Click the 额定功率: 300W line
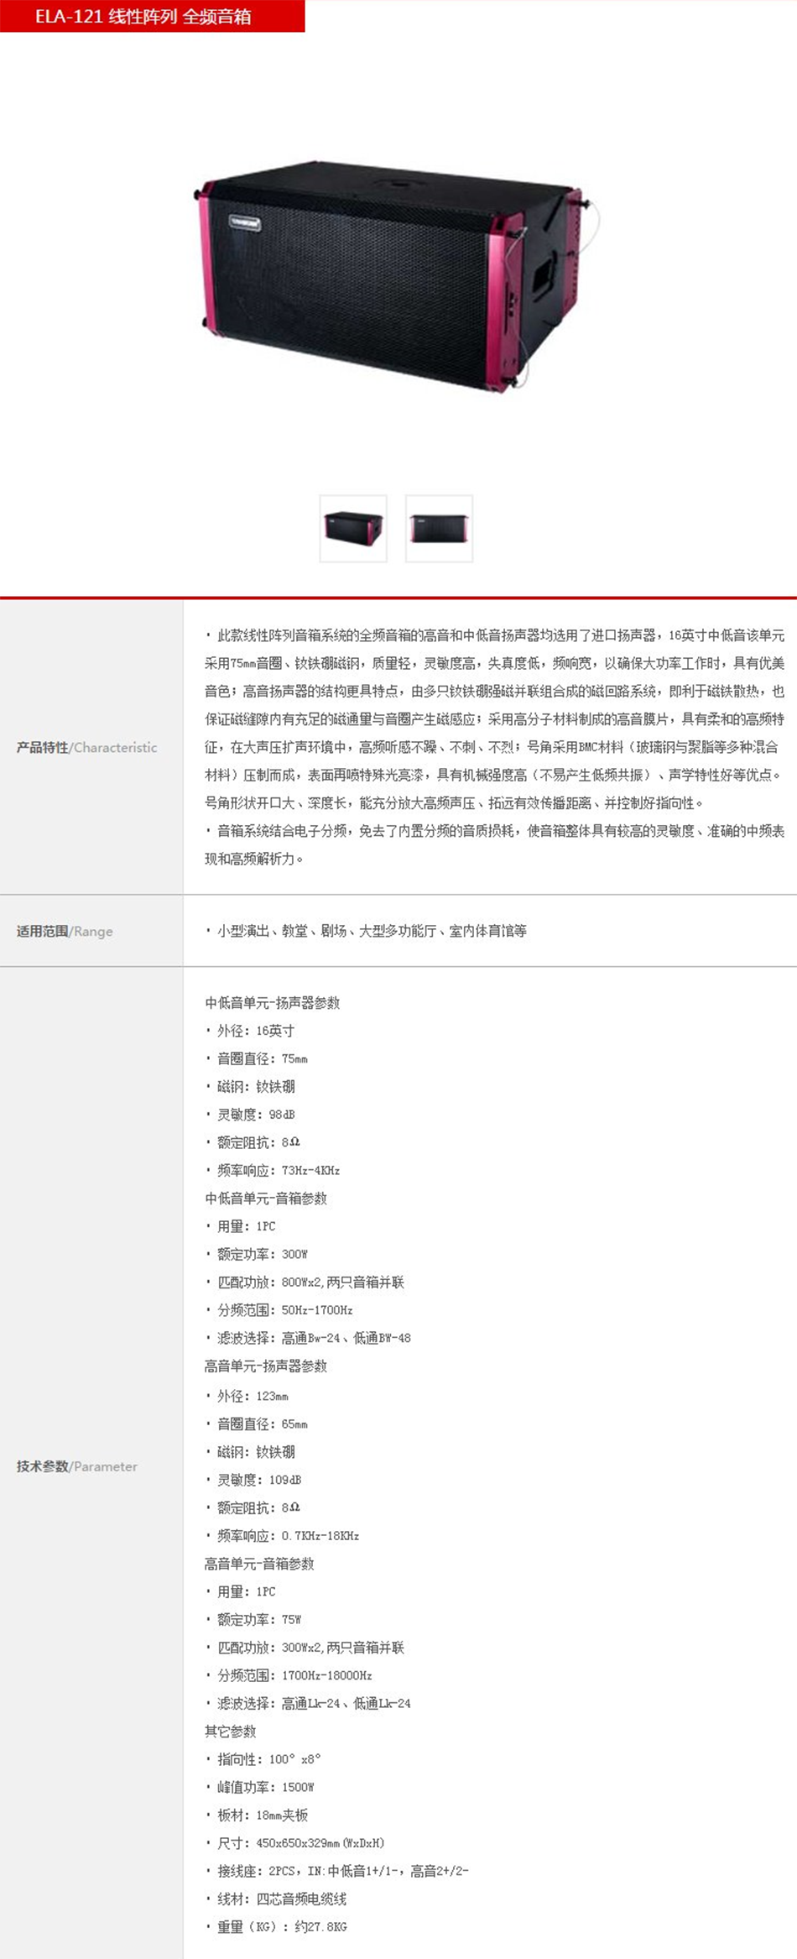 tap(256, 1254)
